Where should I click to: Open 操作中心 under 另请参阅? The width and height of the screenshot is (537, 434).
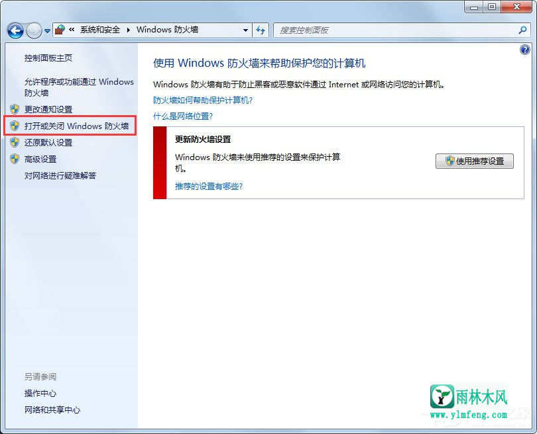pos(40,394)
